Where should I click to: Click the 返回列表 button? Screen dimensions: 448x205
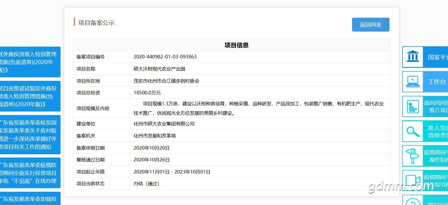tap(371, 24)
